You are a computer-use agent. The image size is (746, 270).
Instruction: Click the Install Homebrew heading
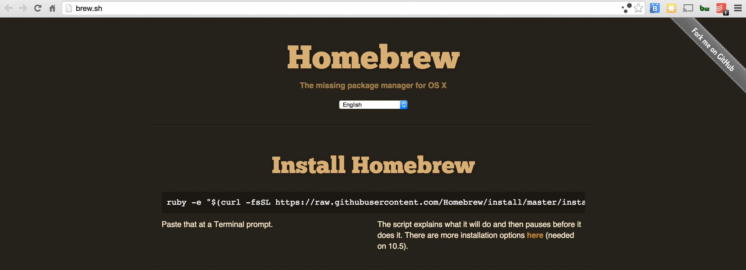pyautogui.click(x=373, y=165)
